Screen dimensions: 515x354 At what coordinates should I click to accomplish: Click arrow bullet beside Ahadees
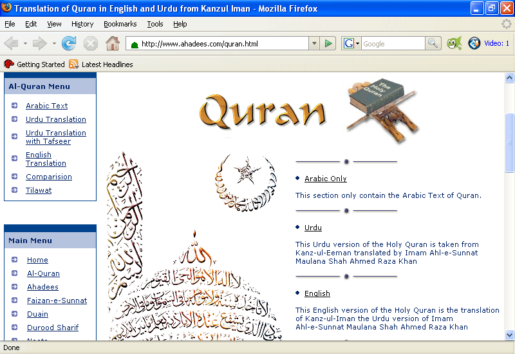14,287
